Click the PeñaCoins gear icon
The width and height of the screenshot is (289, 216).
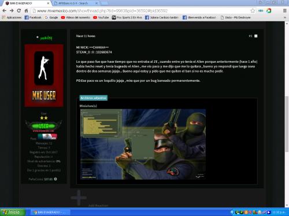[55, 179]
